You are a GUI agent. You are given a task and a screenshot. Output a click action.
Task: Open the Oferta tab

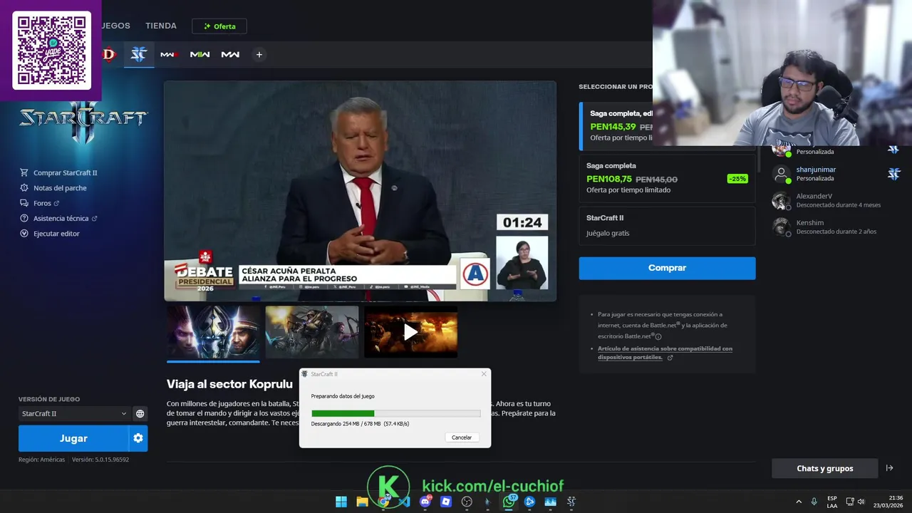point(219,26)
